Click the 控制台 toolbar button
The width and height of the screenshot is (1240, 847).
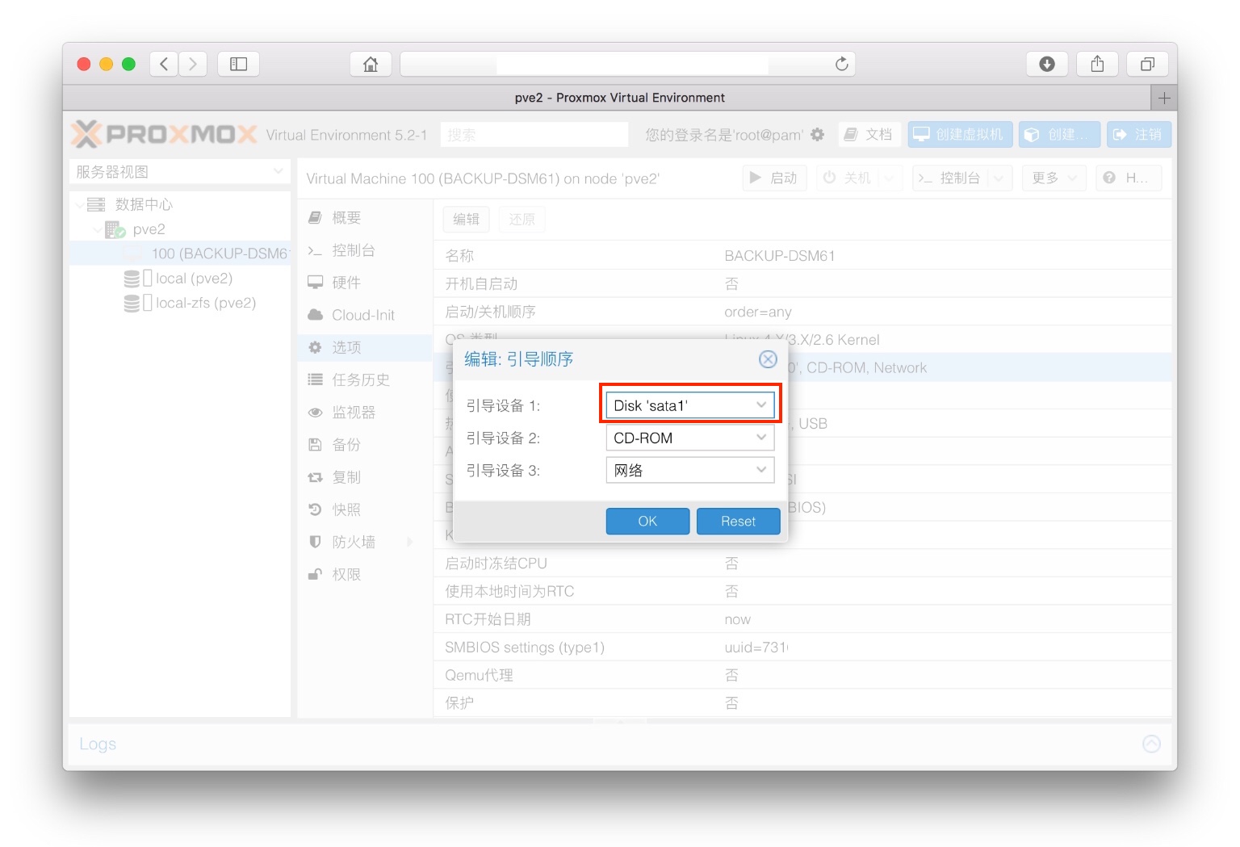coord(949,178)
